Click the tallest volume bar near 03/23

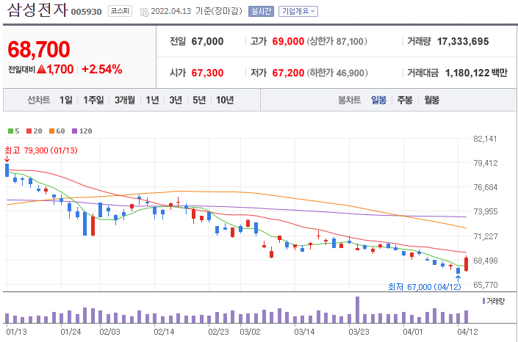(357, 310)
